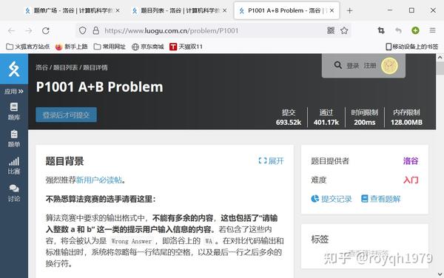Click the address bar URL field
The height and width of the screenshot is (278, 444).
[x=214, y=30]
